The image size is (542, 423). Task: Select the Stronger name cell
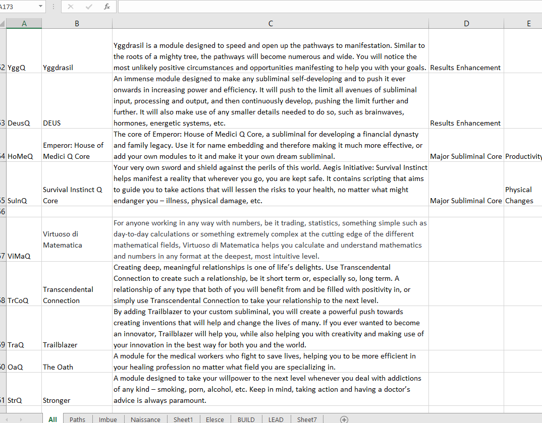pos(77,389)
